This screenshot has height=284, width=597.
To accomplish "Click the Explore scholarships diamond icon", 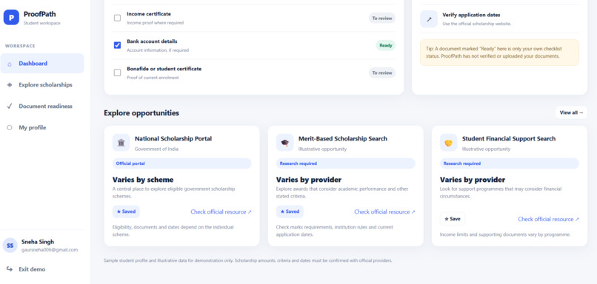I will [10, 85].
